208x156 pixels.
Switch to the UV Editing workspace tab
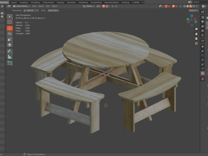point(35,3)
